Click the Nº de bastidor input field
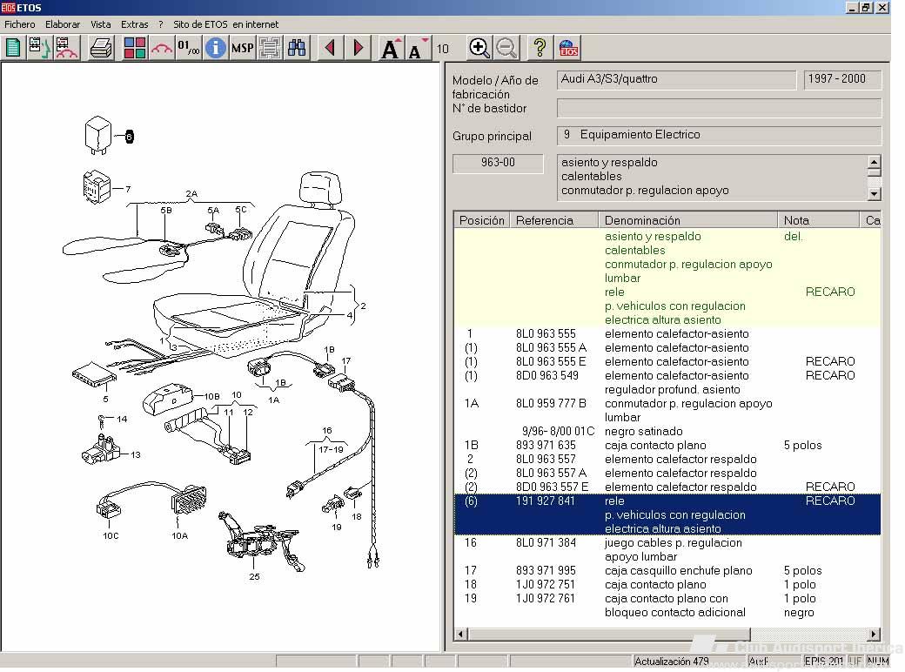Viewport: 905px width, 672px height. click(x=719, y=108)
